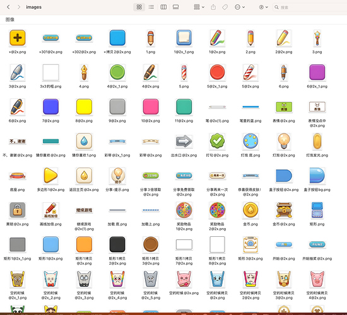Select the green checkmark badge image
Screen dimensions: 347x315
click(x=217, y=141)
